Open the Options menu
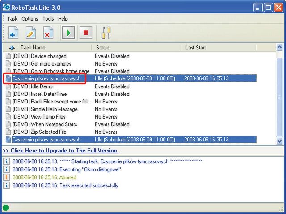Viewport: 286px width, 214px height. pos(30,19)
